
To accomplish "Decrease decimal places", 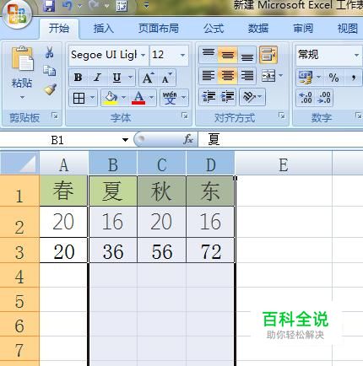I will 324,98.
